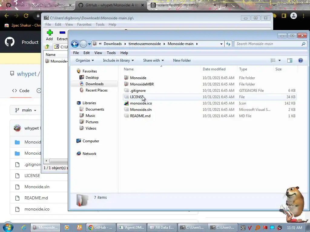Screen dimensions: 310x232
Task: Click the Explorer Forward navigation arrow
Action: 83,44
